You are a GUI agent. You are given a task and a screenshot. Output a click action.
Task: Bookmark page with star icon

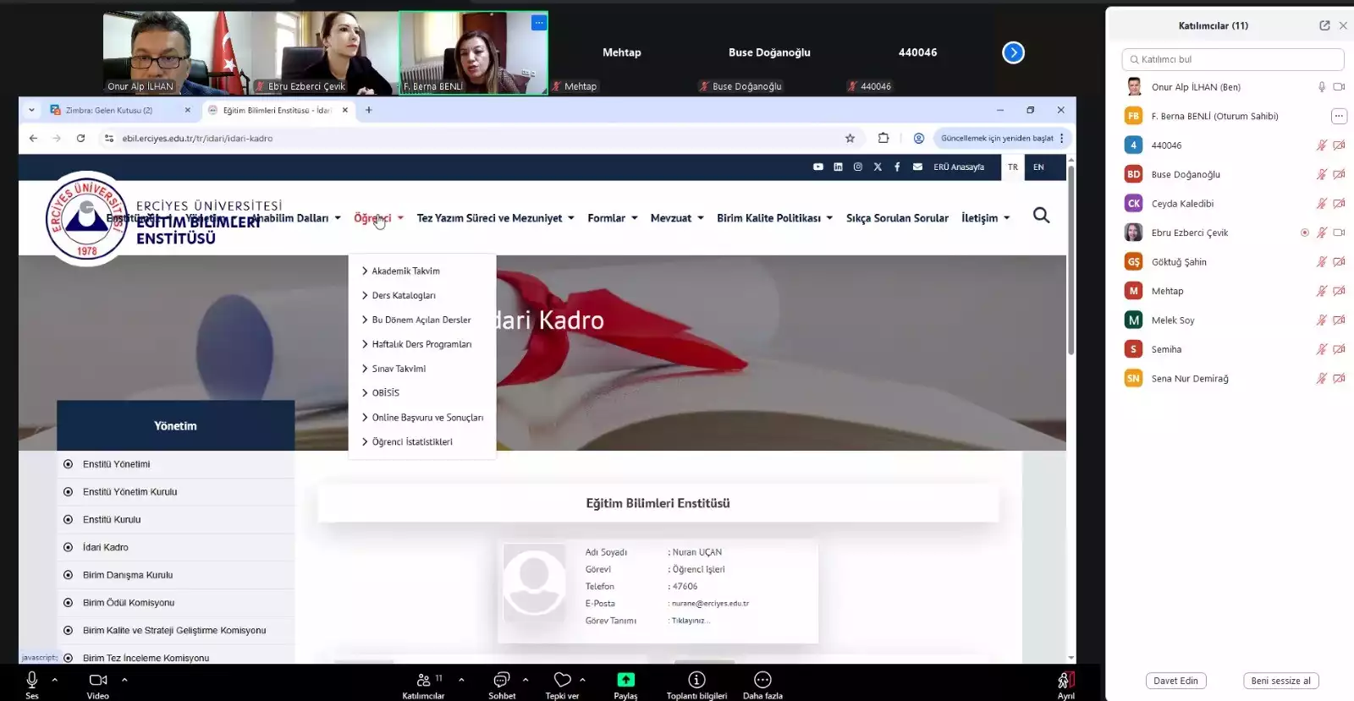850,138
